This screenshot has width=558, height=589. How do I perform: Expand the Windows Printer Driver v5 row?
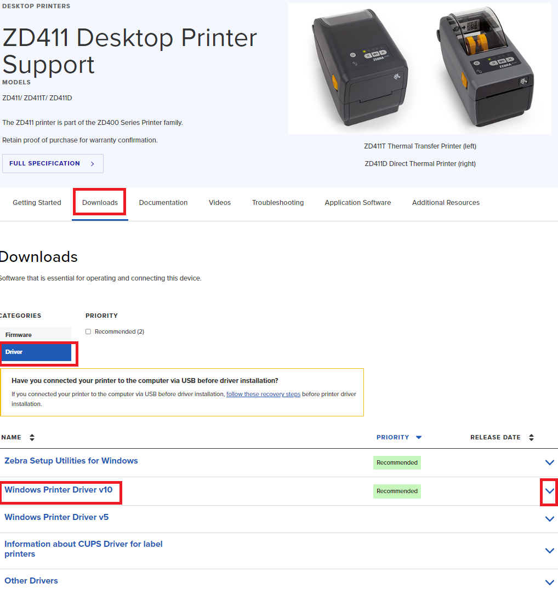point(549,518)
